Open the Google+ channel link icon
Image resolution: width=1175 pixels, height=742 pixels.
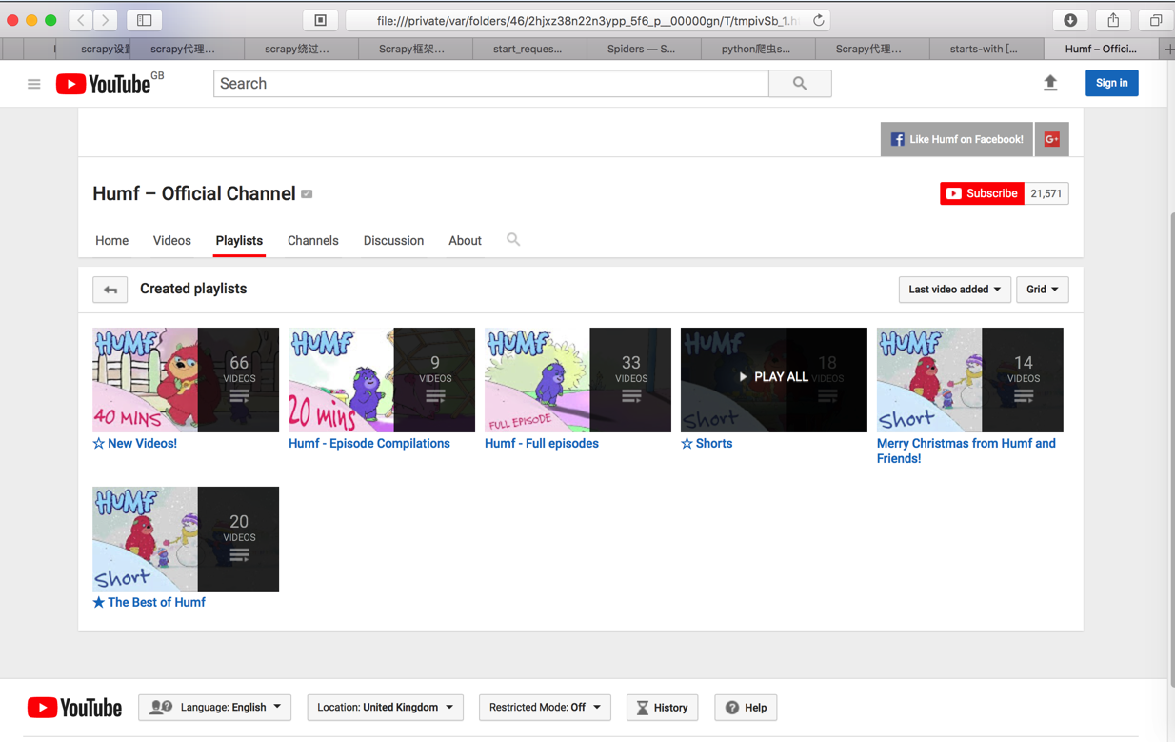(x=1051, y=139)
